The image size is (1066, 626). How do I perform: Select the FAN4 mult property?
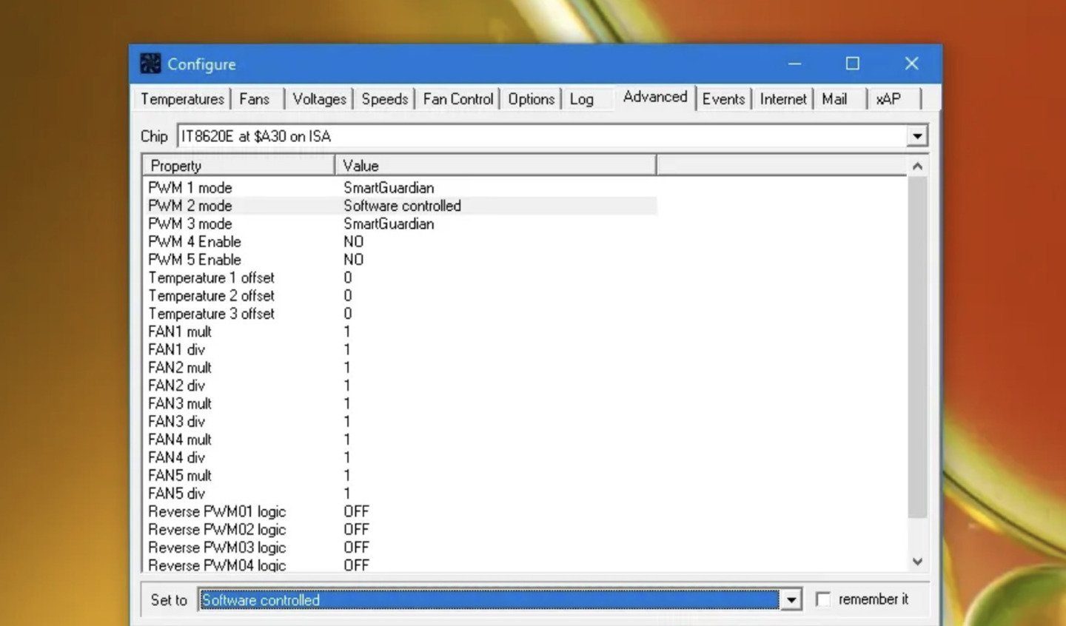(180, 440)
